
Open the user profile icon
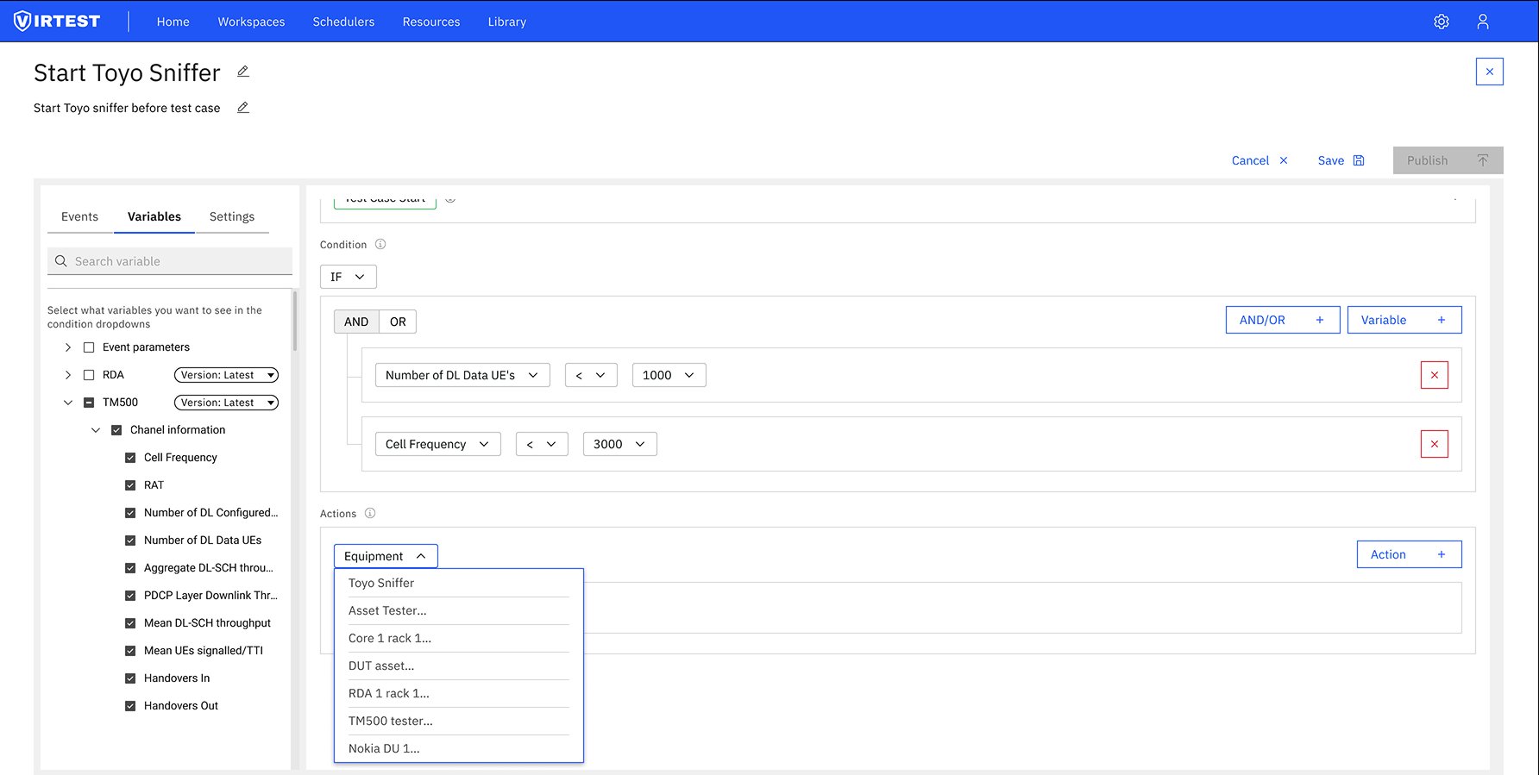[x=1482, y=22]
